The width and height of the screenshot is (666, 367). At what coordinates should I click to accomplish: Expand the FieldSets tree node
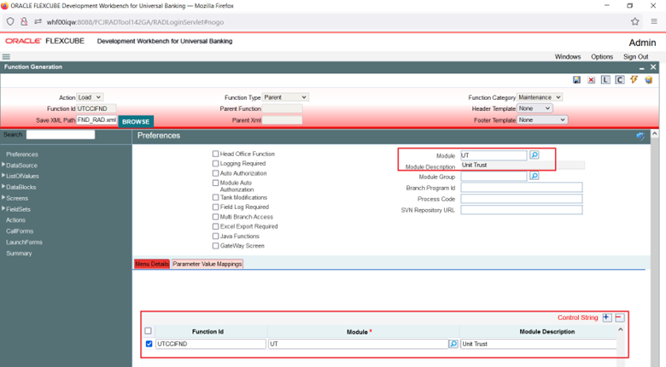click(3, 208)
